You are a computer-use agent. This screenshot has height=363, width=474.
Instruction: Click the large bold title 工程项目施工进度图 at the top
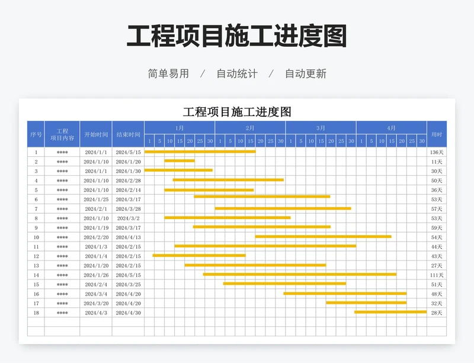(x=236, y=36)
